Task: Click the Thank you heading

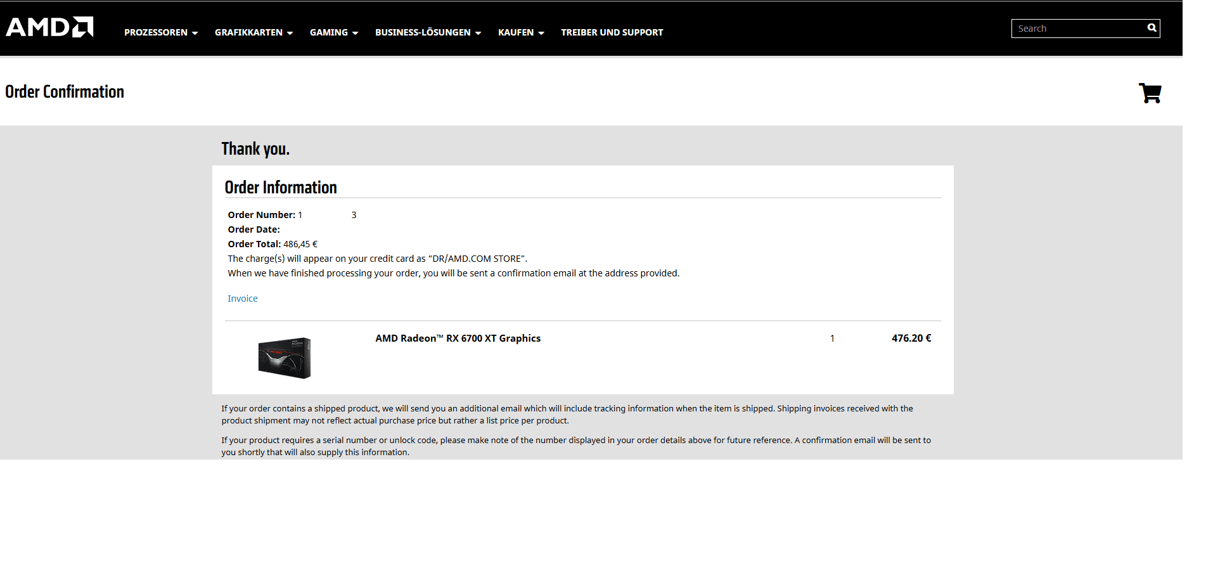Action: pos(255,149)
